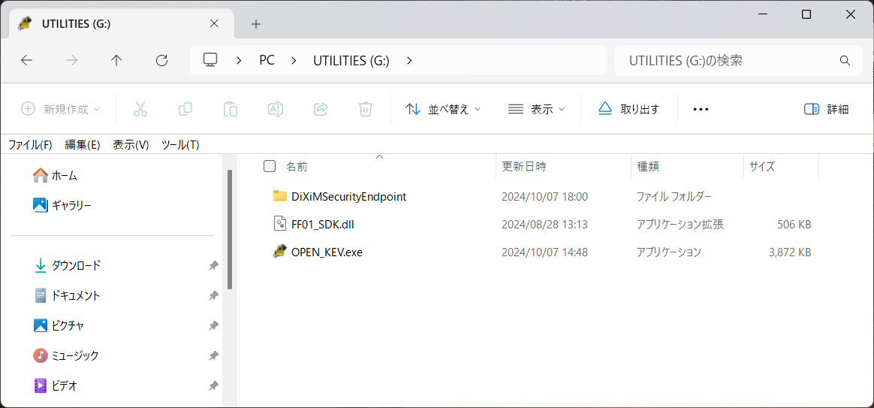Sort by the 名前 column header
Image resolution: width=874 pixels, height=408 pixels.
click(x=297, y=166)
